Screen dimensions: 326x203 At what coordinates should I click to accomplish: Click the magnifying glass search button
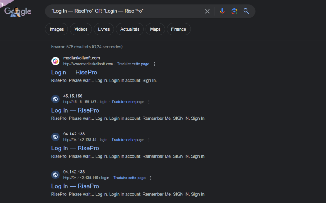246,11
